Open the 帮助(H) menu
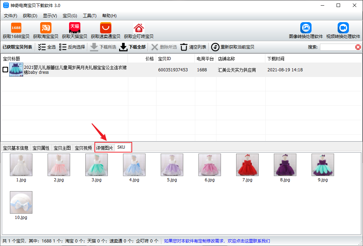 tap(109, 16)
